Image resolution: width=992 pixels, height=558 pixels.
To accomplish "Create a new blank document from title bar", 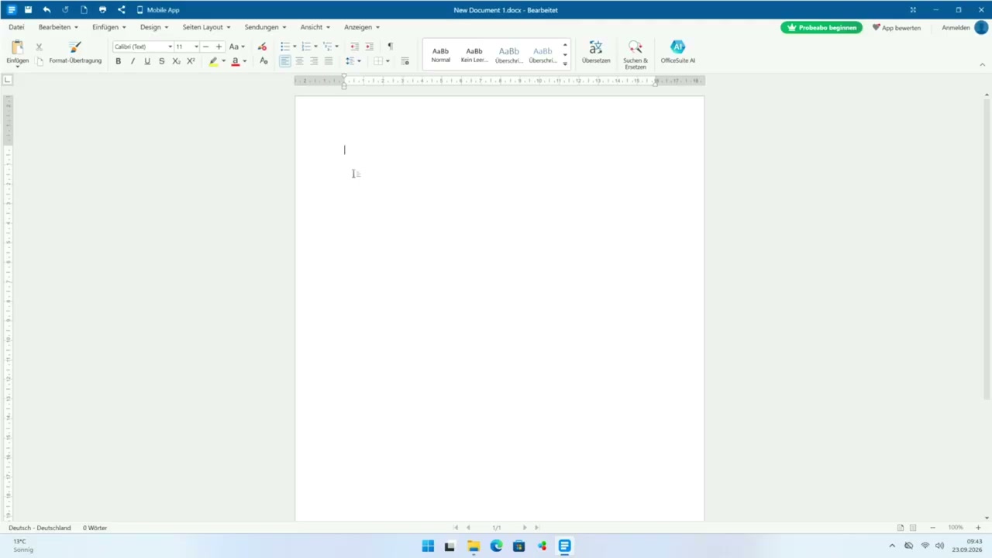I will pyautogui.click(x=84, y=10).
